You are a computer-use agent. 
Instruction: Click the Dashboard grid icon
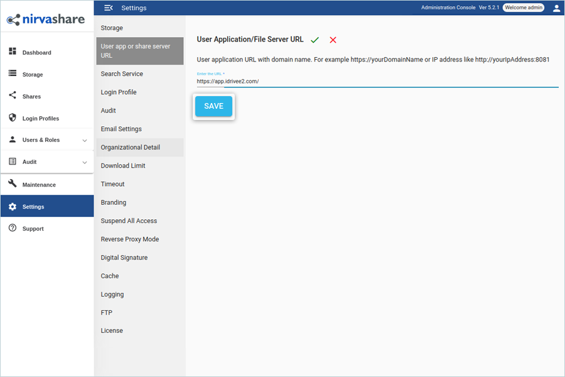(13, 52)
